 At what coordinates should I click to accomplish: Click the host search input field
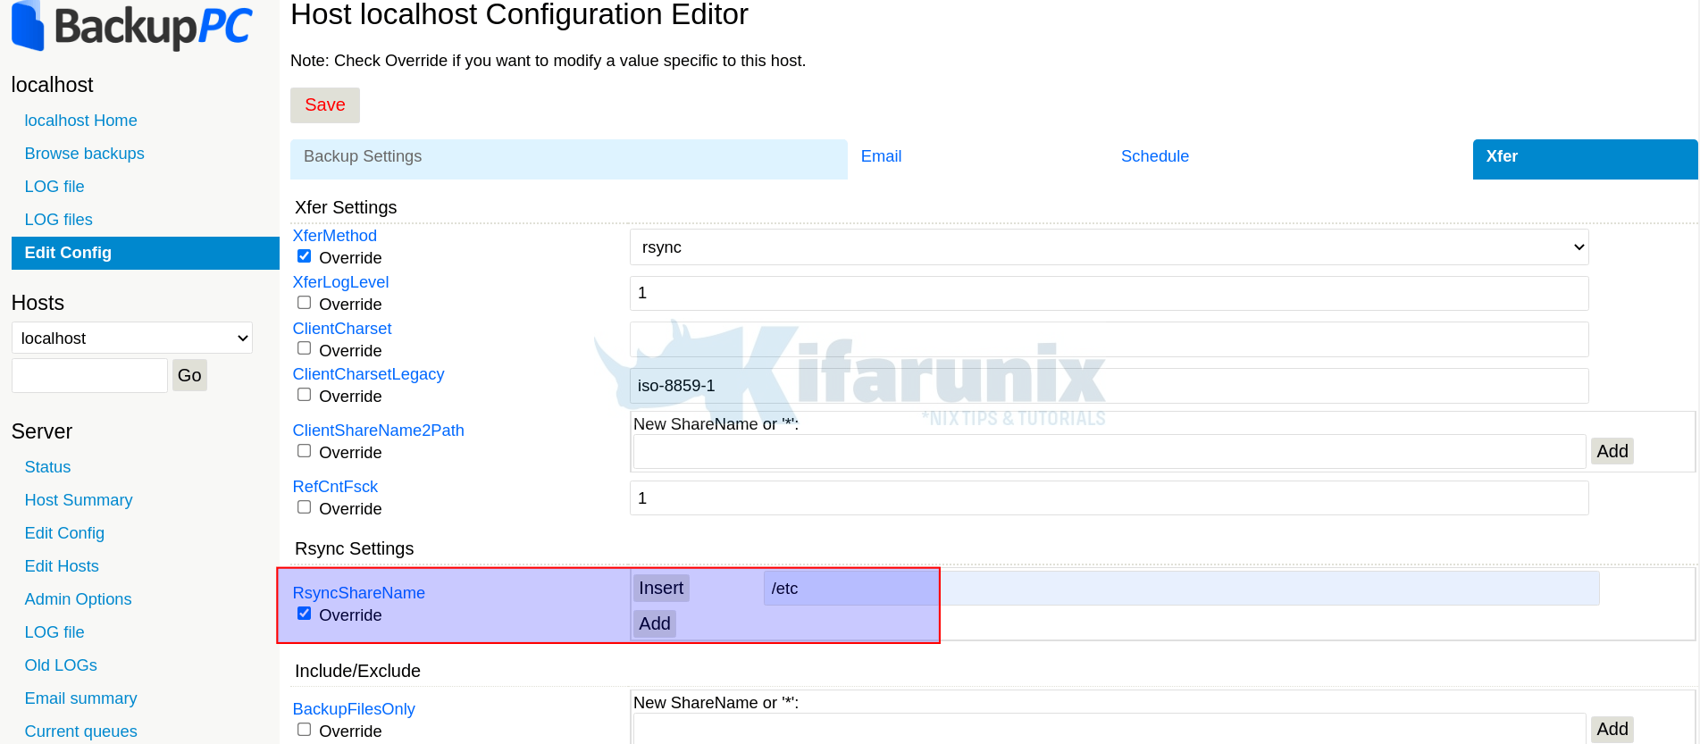(x=89, y=375)
